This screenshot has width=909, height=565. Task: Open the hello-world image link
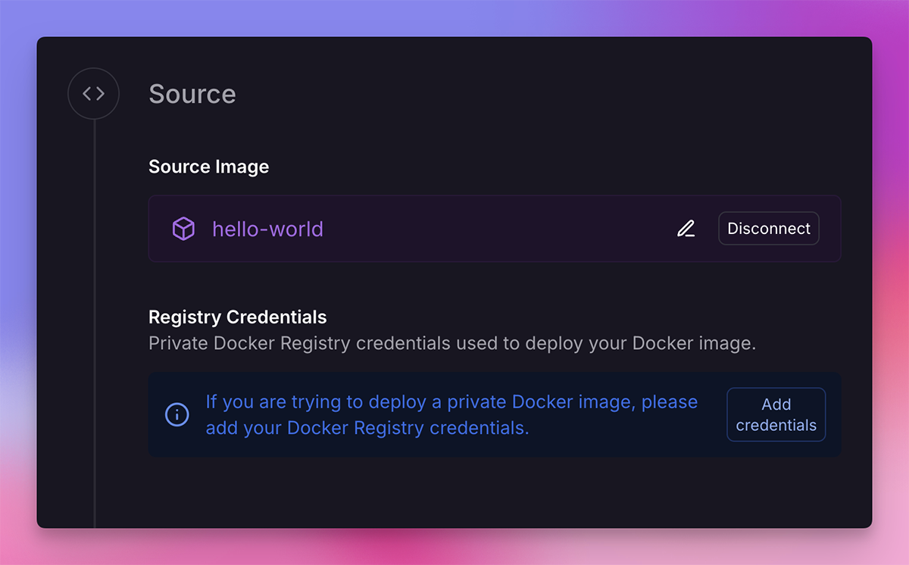point(267,229)
